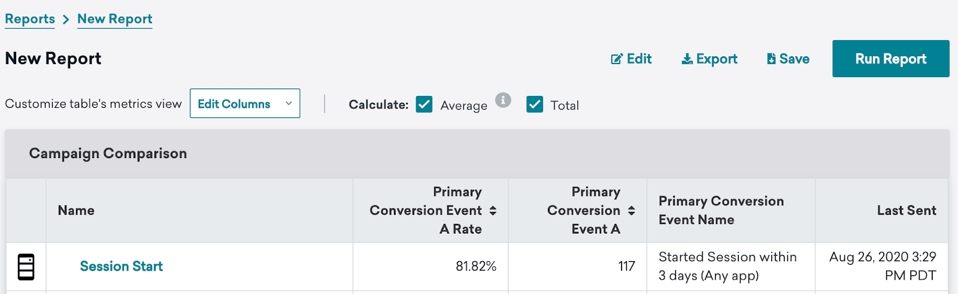Sort by Primary Conversion Event A arrows
Viewport: 958px width, 294px height.
pos(631,211)
